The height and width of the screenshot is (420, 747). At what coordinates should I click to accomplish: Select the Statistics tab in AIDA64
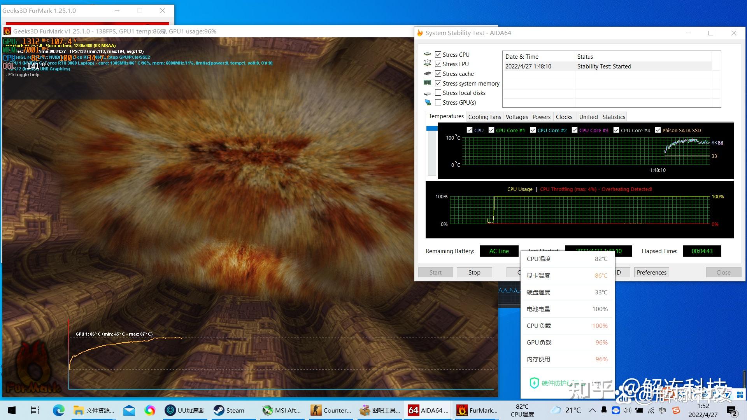(x=614, y=116)
